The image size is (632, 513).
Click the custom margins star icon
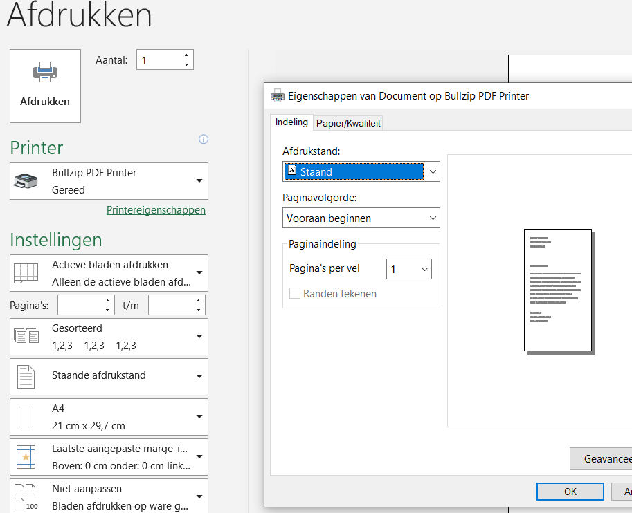tap(26, 457)
